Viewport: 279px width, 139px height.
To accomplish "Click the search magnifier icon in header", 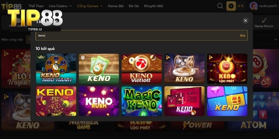I will pos(220,6).
